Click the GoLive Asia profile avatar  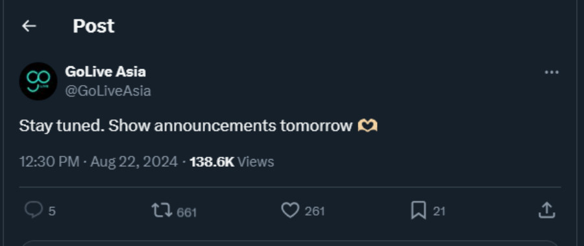pos(38,81)
